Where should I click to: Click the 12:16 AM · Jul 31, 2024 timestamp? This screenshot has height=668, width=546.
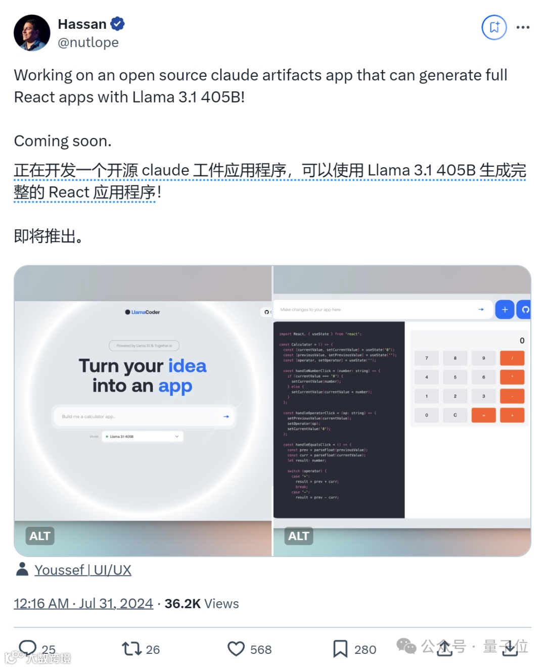[x=83, y=603]
